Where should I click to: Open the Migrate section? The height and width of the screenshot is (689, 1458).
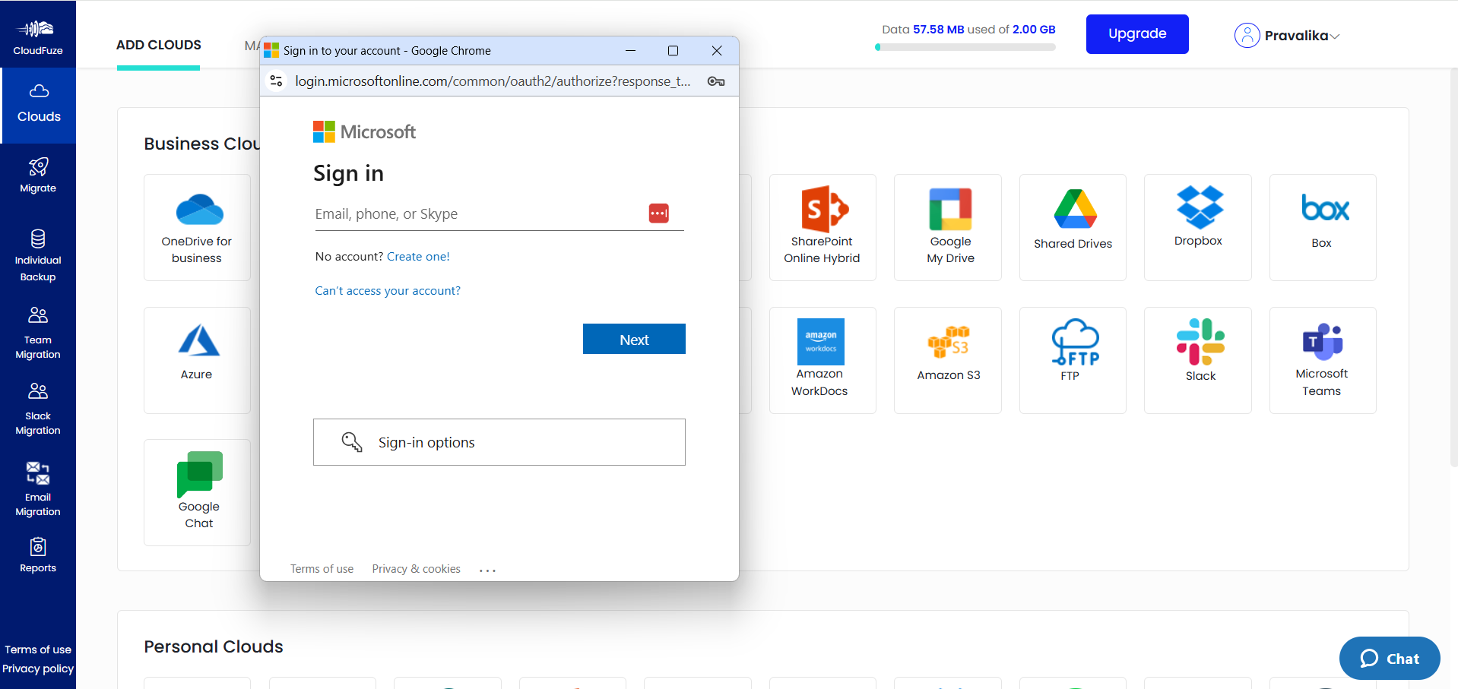pos(38,175)
